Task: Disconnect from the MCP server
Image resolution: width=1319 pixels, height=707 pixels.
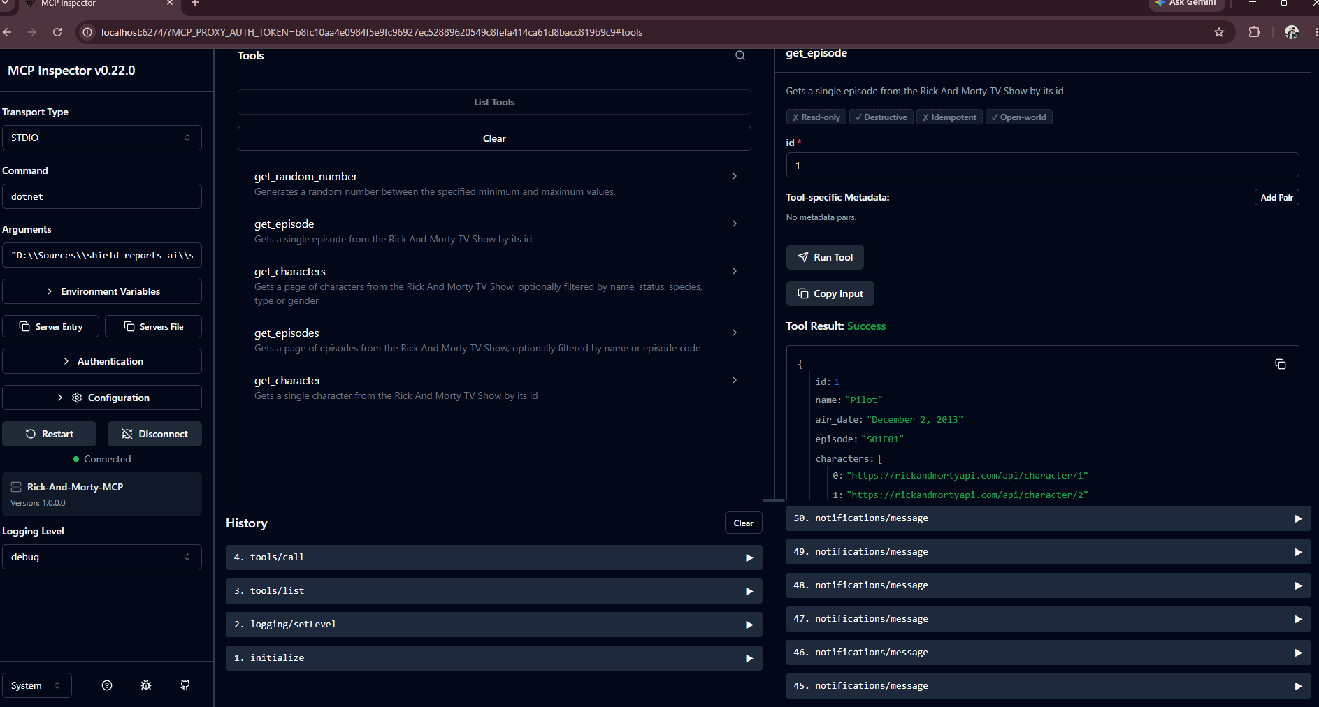Action: tap(154, 434)
